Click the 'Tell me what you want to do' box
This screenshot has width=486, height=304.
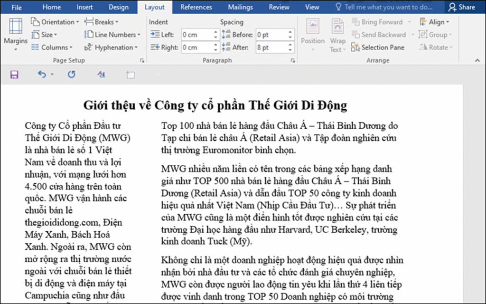[x=384, y=7]
